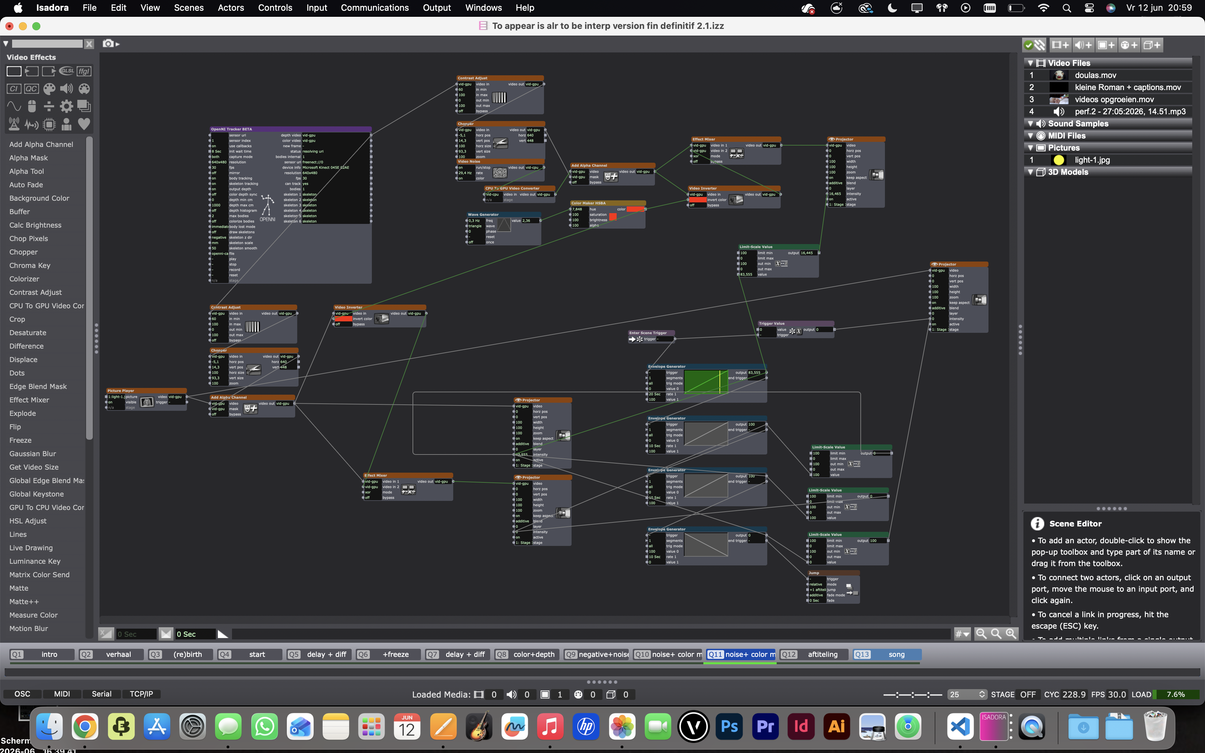Select the sine wave generator toolbox group
The height and width of the screenshot is (753, 1205).
[14, 106]
